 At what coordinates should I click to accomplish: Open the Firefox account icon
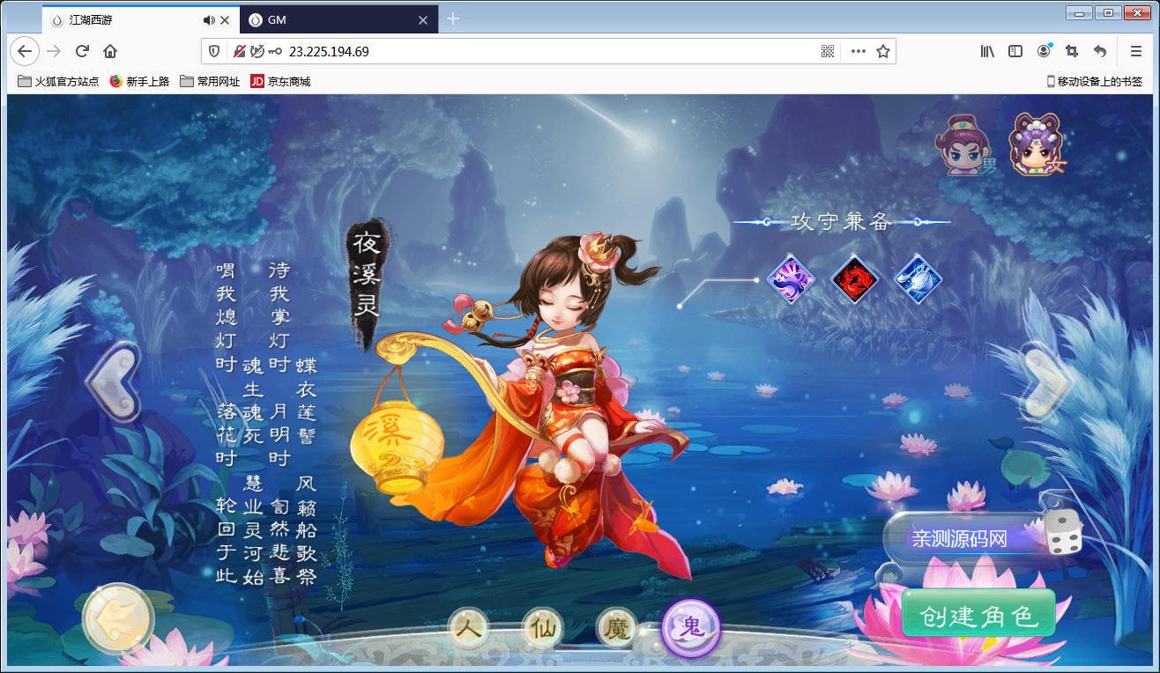pos(1044,51)
